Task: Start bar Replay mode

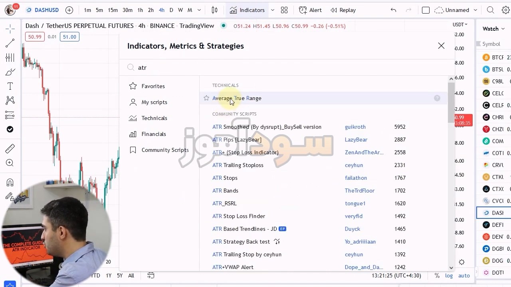Action: [x=343, y=10]
